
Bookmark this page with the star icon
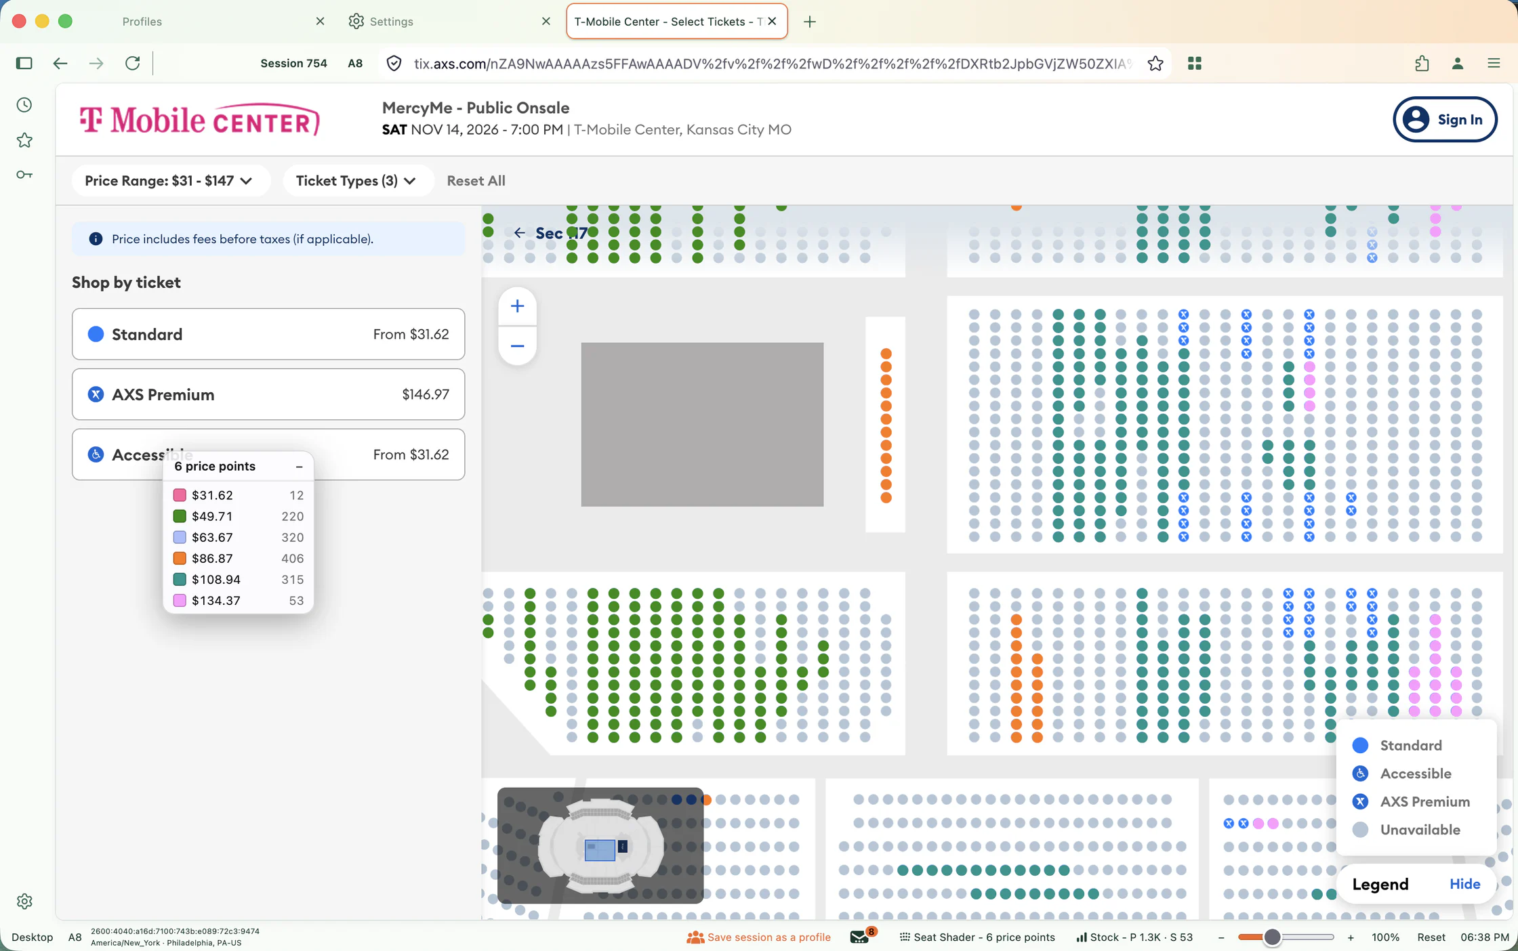[x=1155, y=63]
